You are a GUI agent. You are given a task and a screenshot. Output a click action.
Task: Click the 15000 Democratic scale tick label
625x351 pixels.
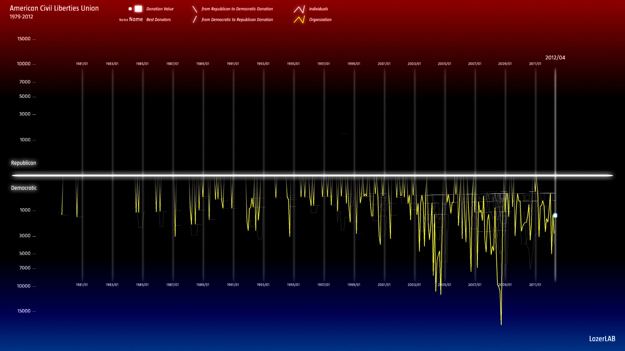click(x=24, y=311)
